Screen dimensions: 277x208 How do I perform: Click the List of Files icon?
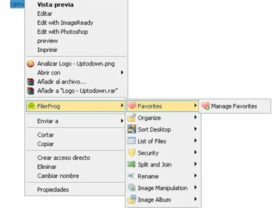(x=132, y=141)
